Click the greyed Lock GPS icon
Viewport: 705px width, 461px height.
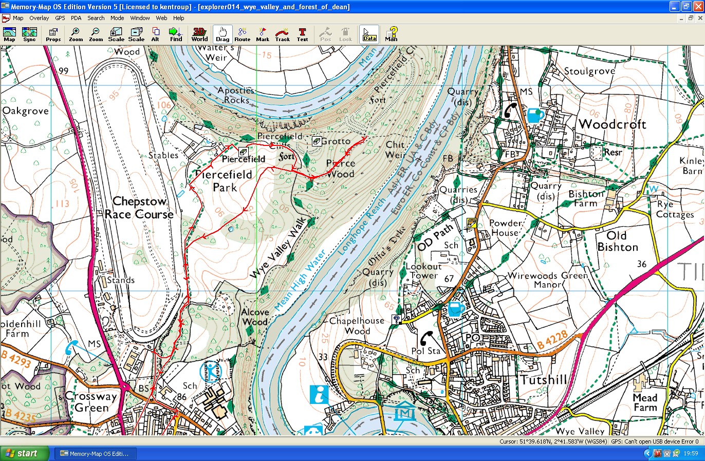pyautogui.click(x=345, y=34)
